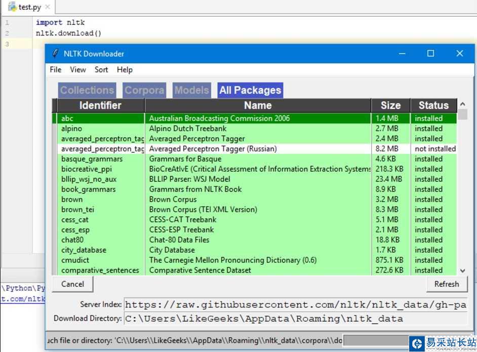Image resolution: width=477 pixels, height=352 pixels.
Task: Select the brown_tei row
Action: tap(254, 209)
